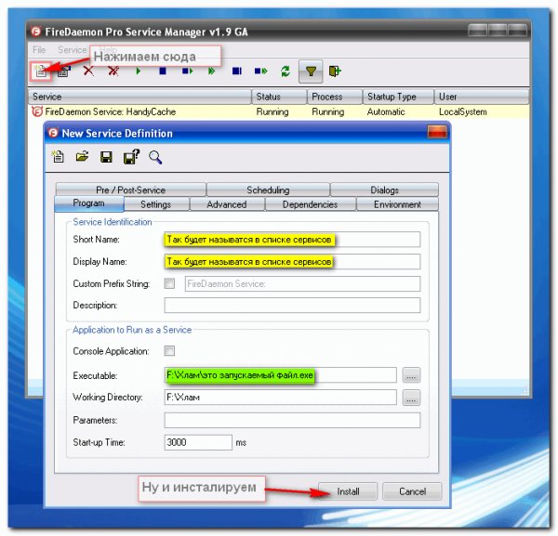This screenshot has height=536, width=558.
Task: Open the Service menu
Action: click(73, 50)
